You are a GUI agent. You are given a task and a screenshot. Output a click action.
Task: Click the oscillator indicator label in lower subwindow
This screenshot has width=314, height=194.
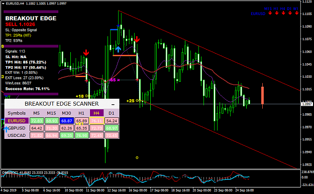pos(35,172)
